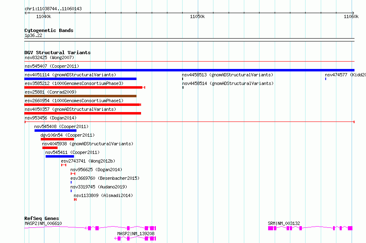Click the nsv4045938 (gnomADStructuralVariants) label
The width and height of the screenshot is (366, 243).
pyautogui.click(x=88, y=144)
